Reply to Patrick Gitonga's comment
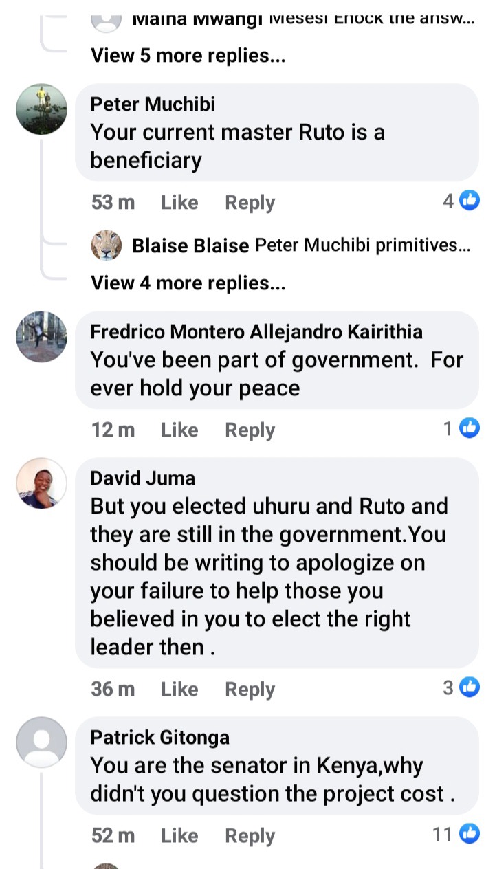Image resolution: width=495 pixels, height=869 pixels. coord(250,835)
